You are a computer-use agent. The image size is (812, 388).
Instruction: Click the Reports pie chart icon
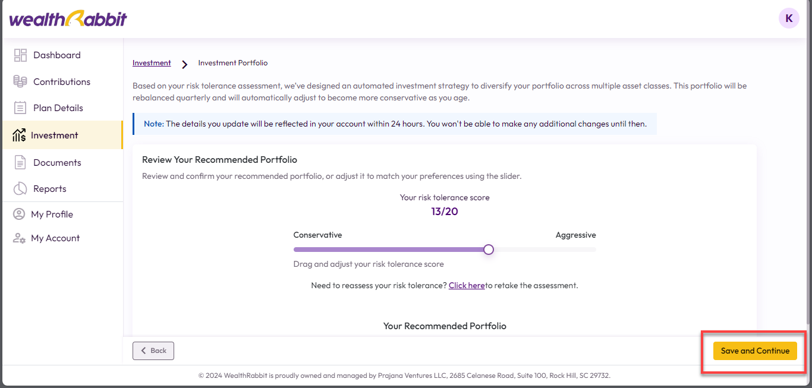20,189
